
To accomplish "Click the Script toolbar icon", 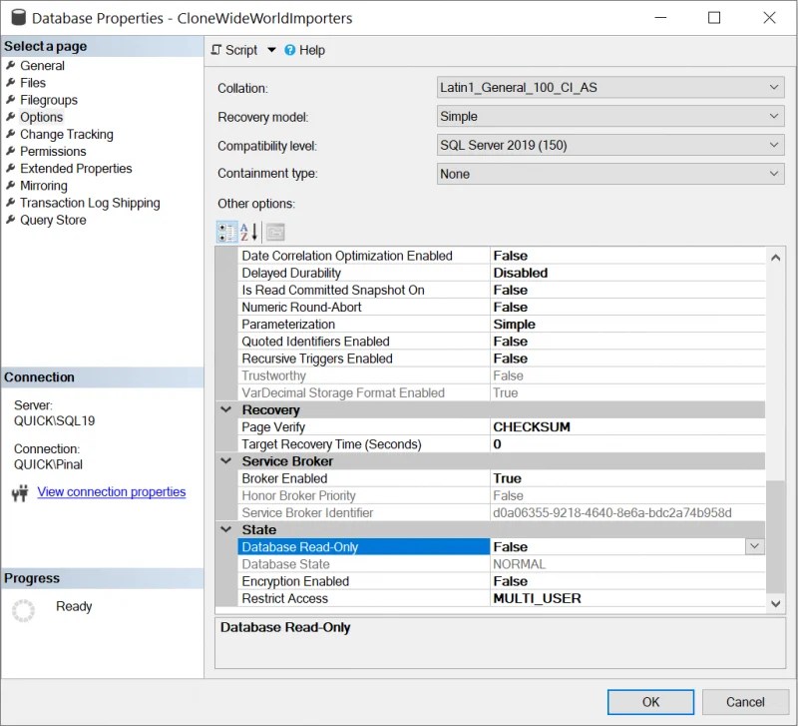I will click(216, 50).
